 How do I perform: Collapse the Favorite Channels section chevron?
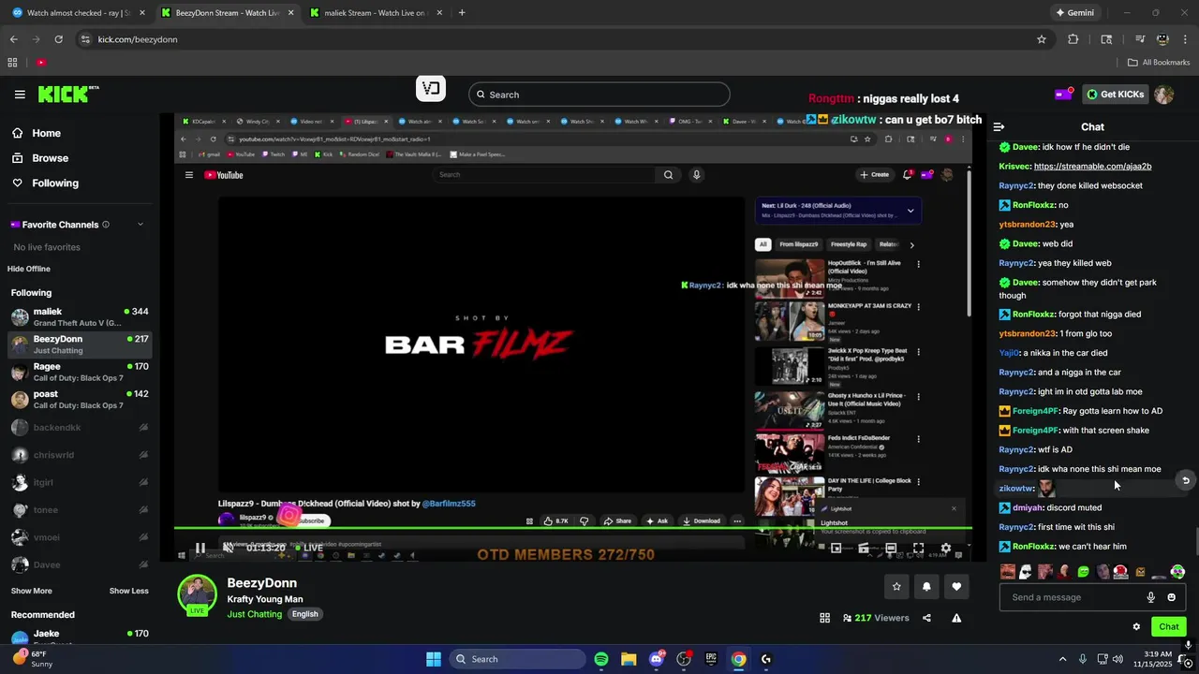click(141, 225)
